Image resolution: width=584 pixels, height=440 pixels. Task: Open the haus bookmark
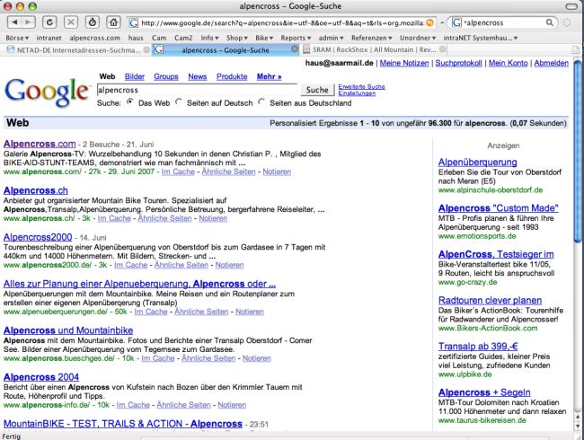click(136, 38)
